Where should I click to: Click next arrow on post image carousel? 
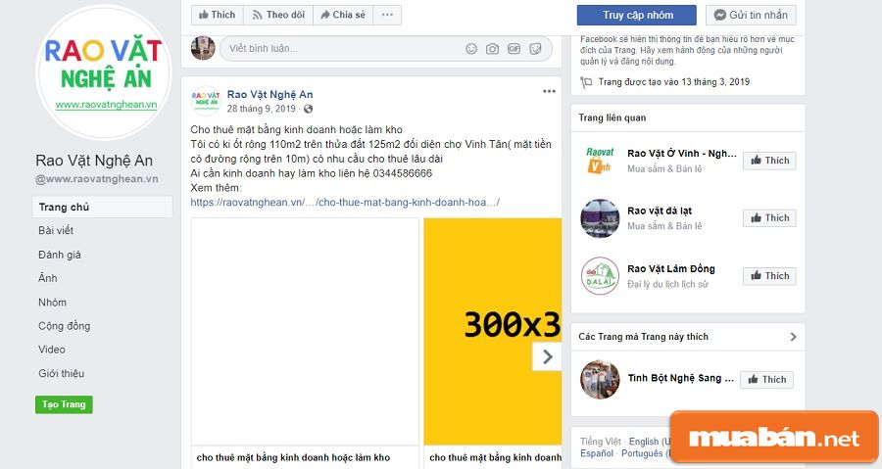547,356
